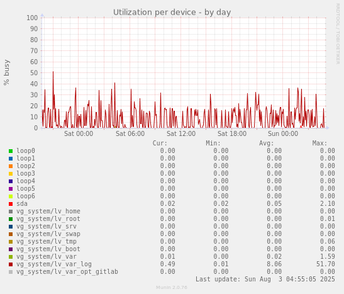Image resolution: width=344 pixels, height=294 pixels.
Task: Click the 30 y-axis value
Action: coord(34,95)
